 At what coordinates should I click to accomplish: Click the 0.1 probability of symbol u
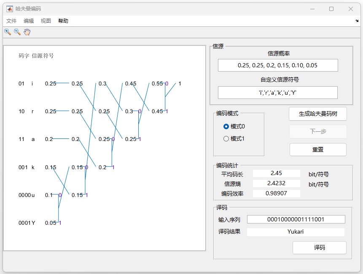pyautogui.click(x=49, y=195)
